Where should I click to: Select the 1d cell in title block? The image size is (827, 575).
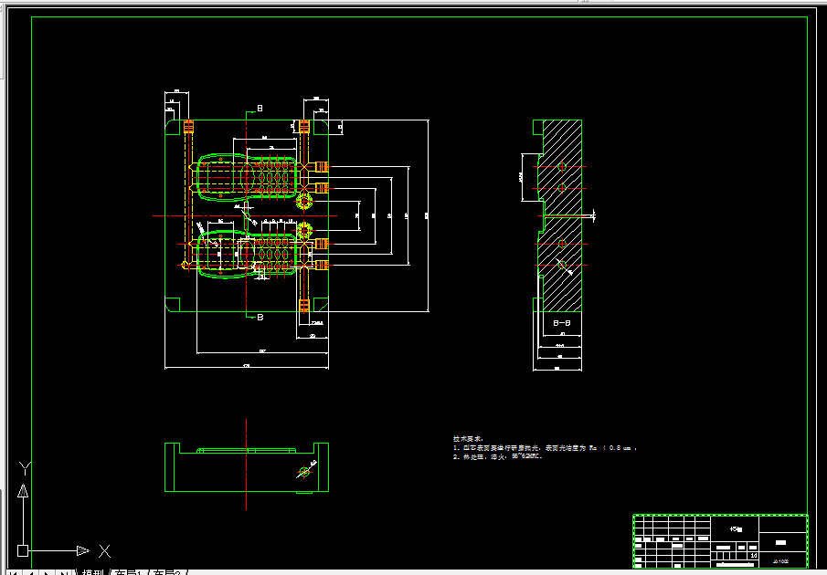(x=753, y=556)
